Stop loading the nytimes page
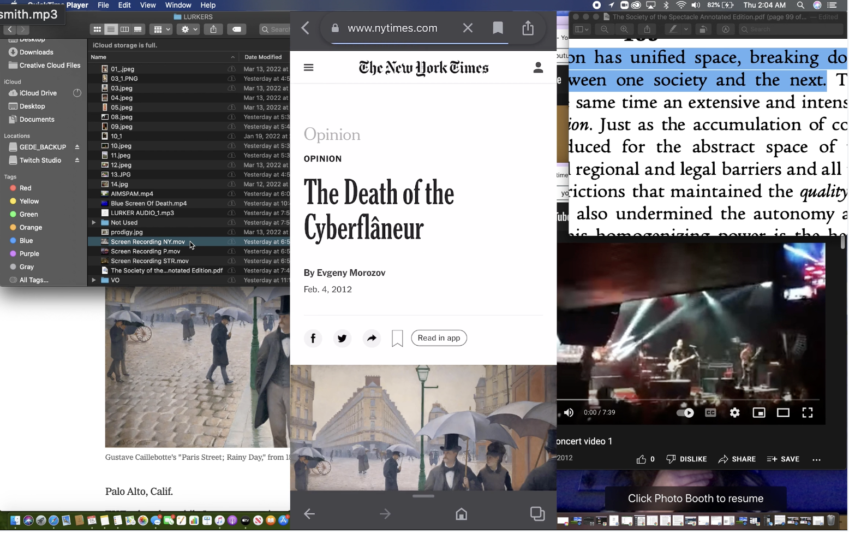The height and width of the screenshot is (533, 849). pos(468,28)
